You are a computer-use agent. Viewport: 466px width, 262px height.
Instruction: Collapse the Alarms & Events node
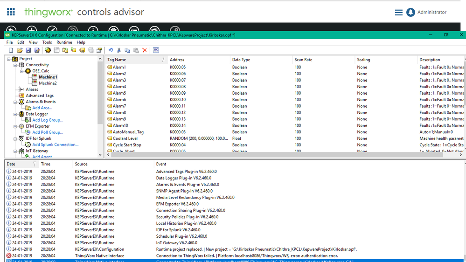point(15,102)
